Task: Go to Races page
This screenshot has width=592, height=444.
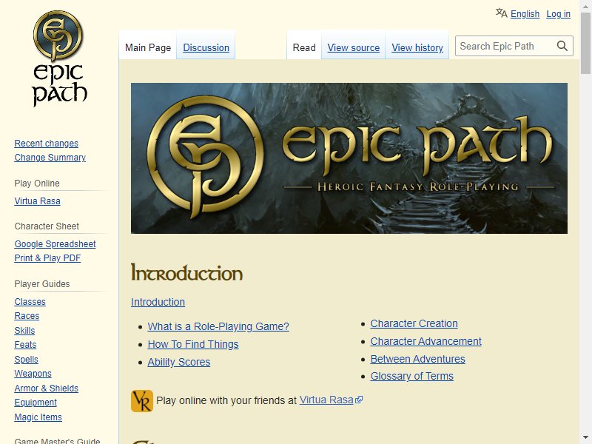Action: tap(27, 316)
